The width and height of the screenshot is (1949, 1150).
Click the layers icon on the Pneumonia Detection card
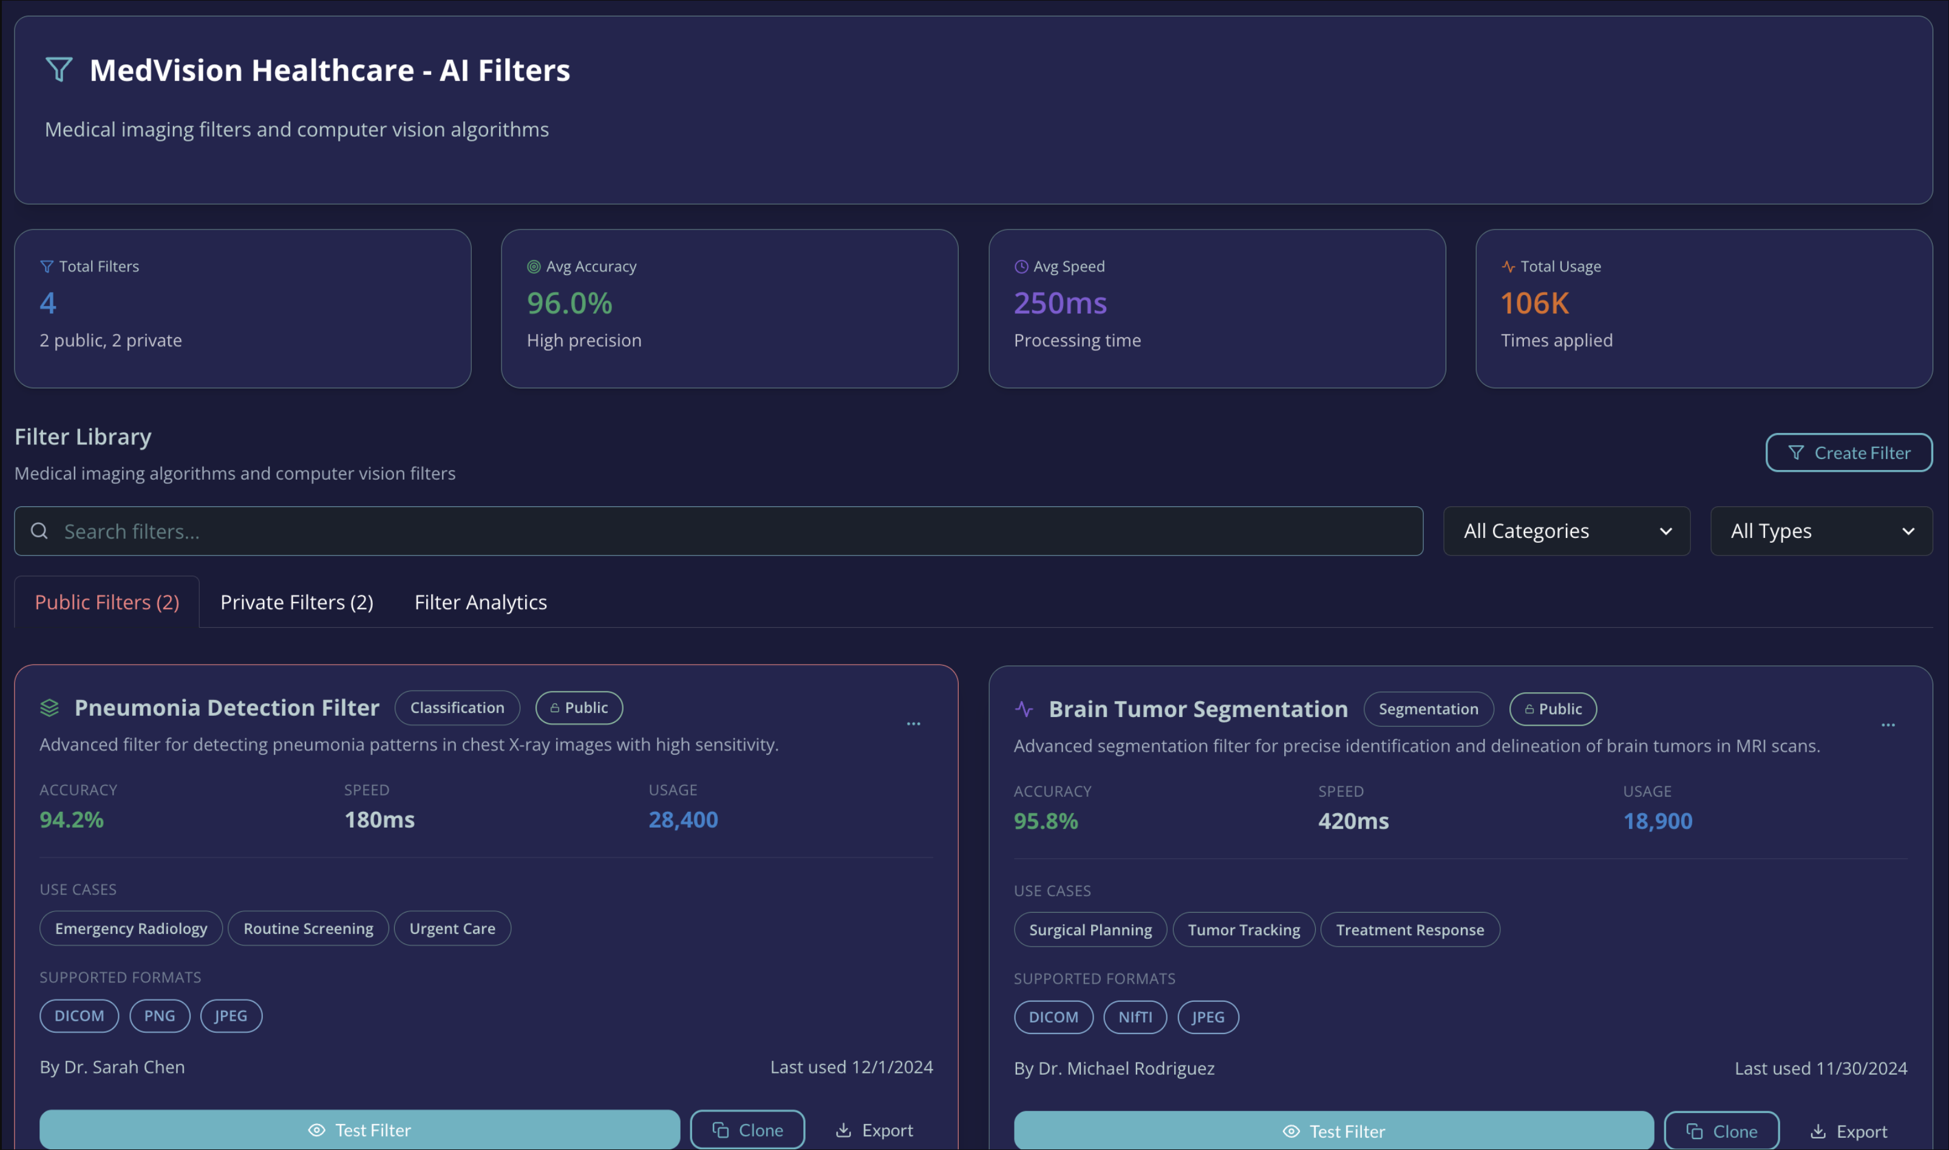click(50, 707)
